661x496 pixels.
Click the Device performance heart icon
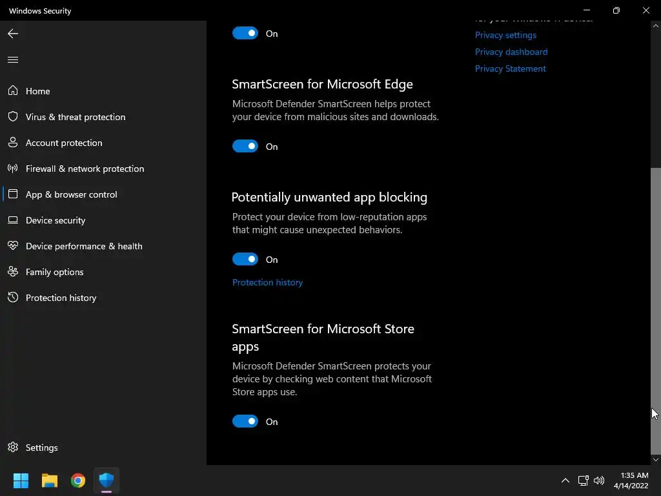tap(13, 245)
